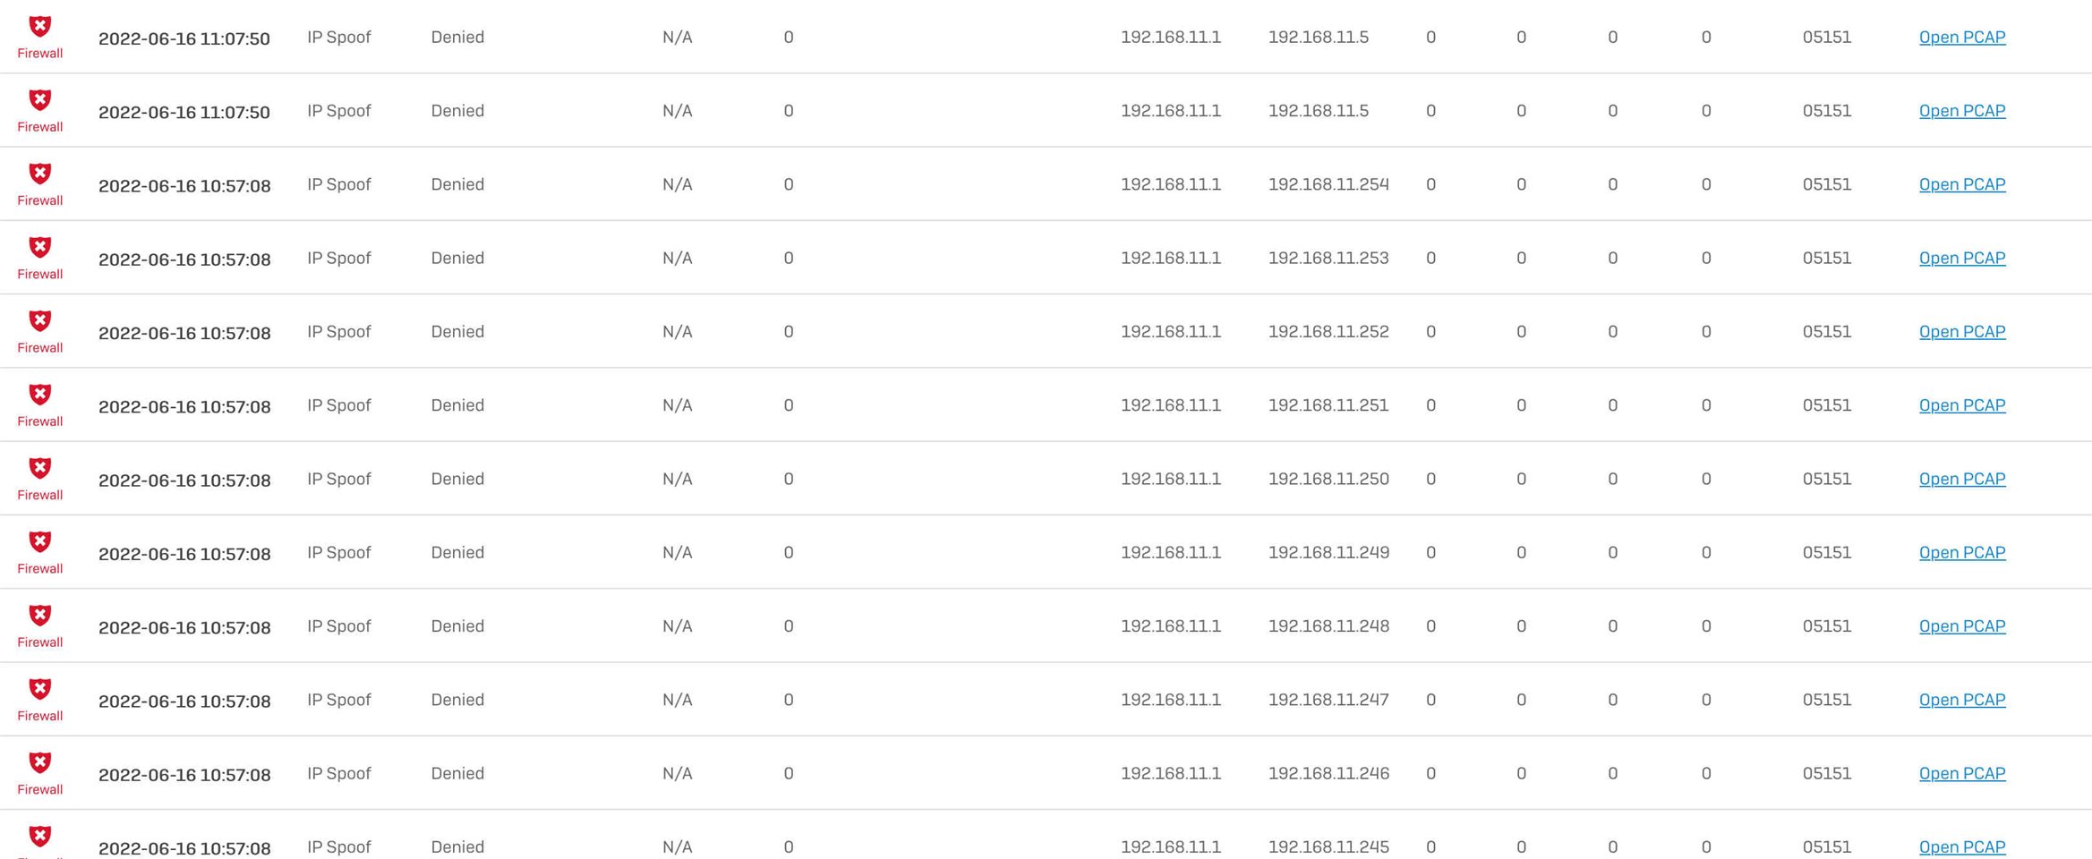Open PCAP for destination 192.168.11.245

coord(1961,846)
